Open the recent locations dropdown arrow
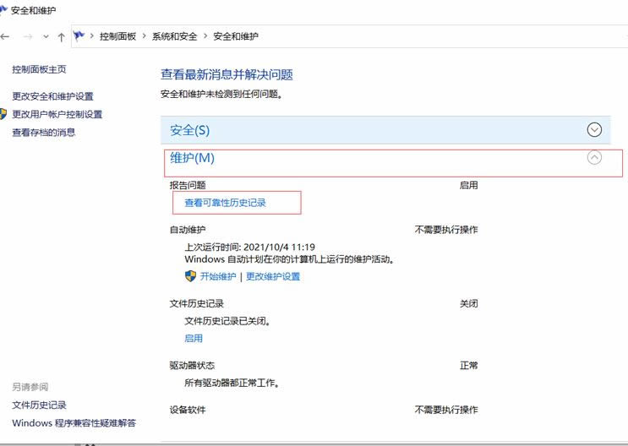Viewport: 628px width, 446px height. (x=46, y=36)
